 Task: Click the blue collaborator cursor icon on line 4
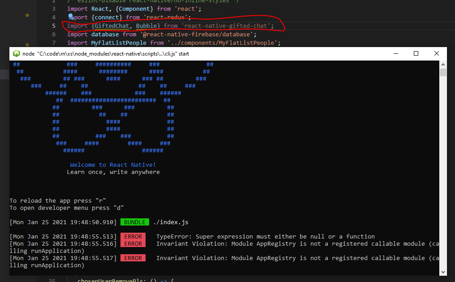70,16
